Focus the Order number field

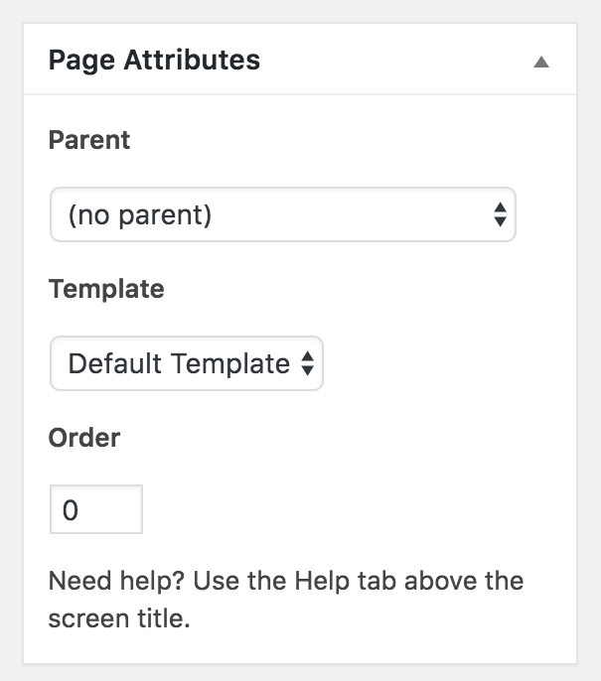pos(96,509)
